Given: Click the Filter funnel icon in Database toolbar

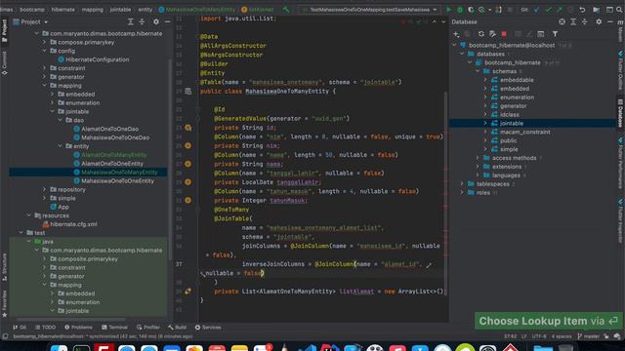Looking at the screenshot, I should coord(555,34).
